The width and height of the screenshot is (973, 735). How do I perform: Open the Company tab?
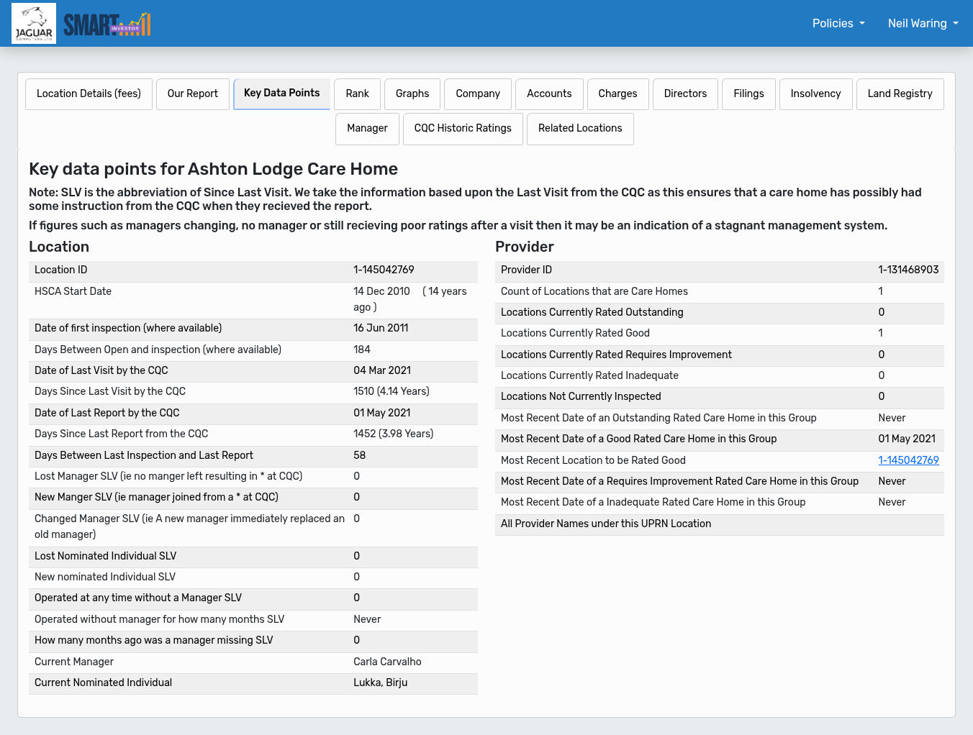[477, 94]
